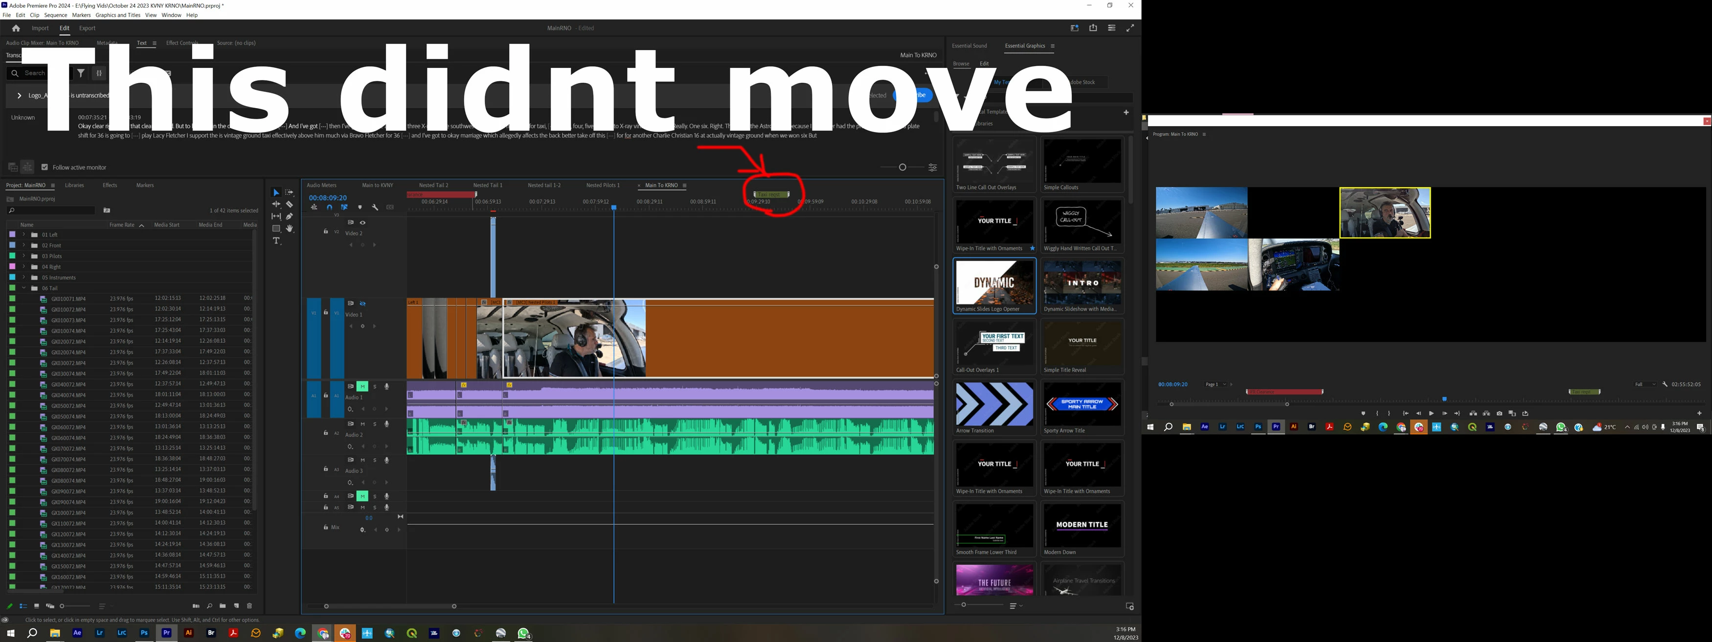Image resolution: width=1712 pixels, height=642 pixels.
Task: Open the Export workspace
Action: click(x=87, y=28)
